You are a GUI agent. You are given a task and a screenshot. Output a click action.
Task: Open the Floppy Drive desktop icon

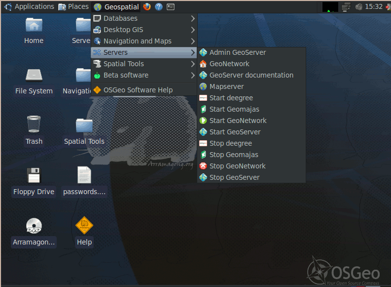(34, 175)
